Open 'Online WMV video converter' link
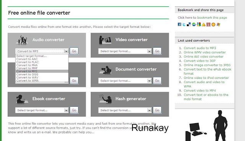The width and height of the screenshot is (245, 141). 205,52
